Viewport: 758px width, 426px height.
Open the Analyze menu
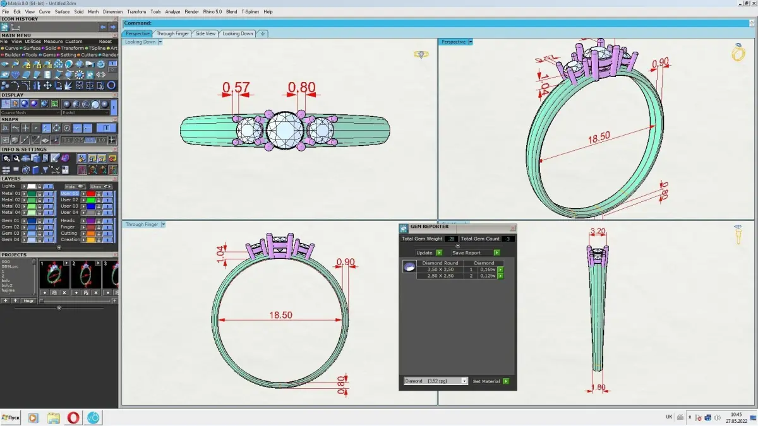(x=172, y=12)
